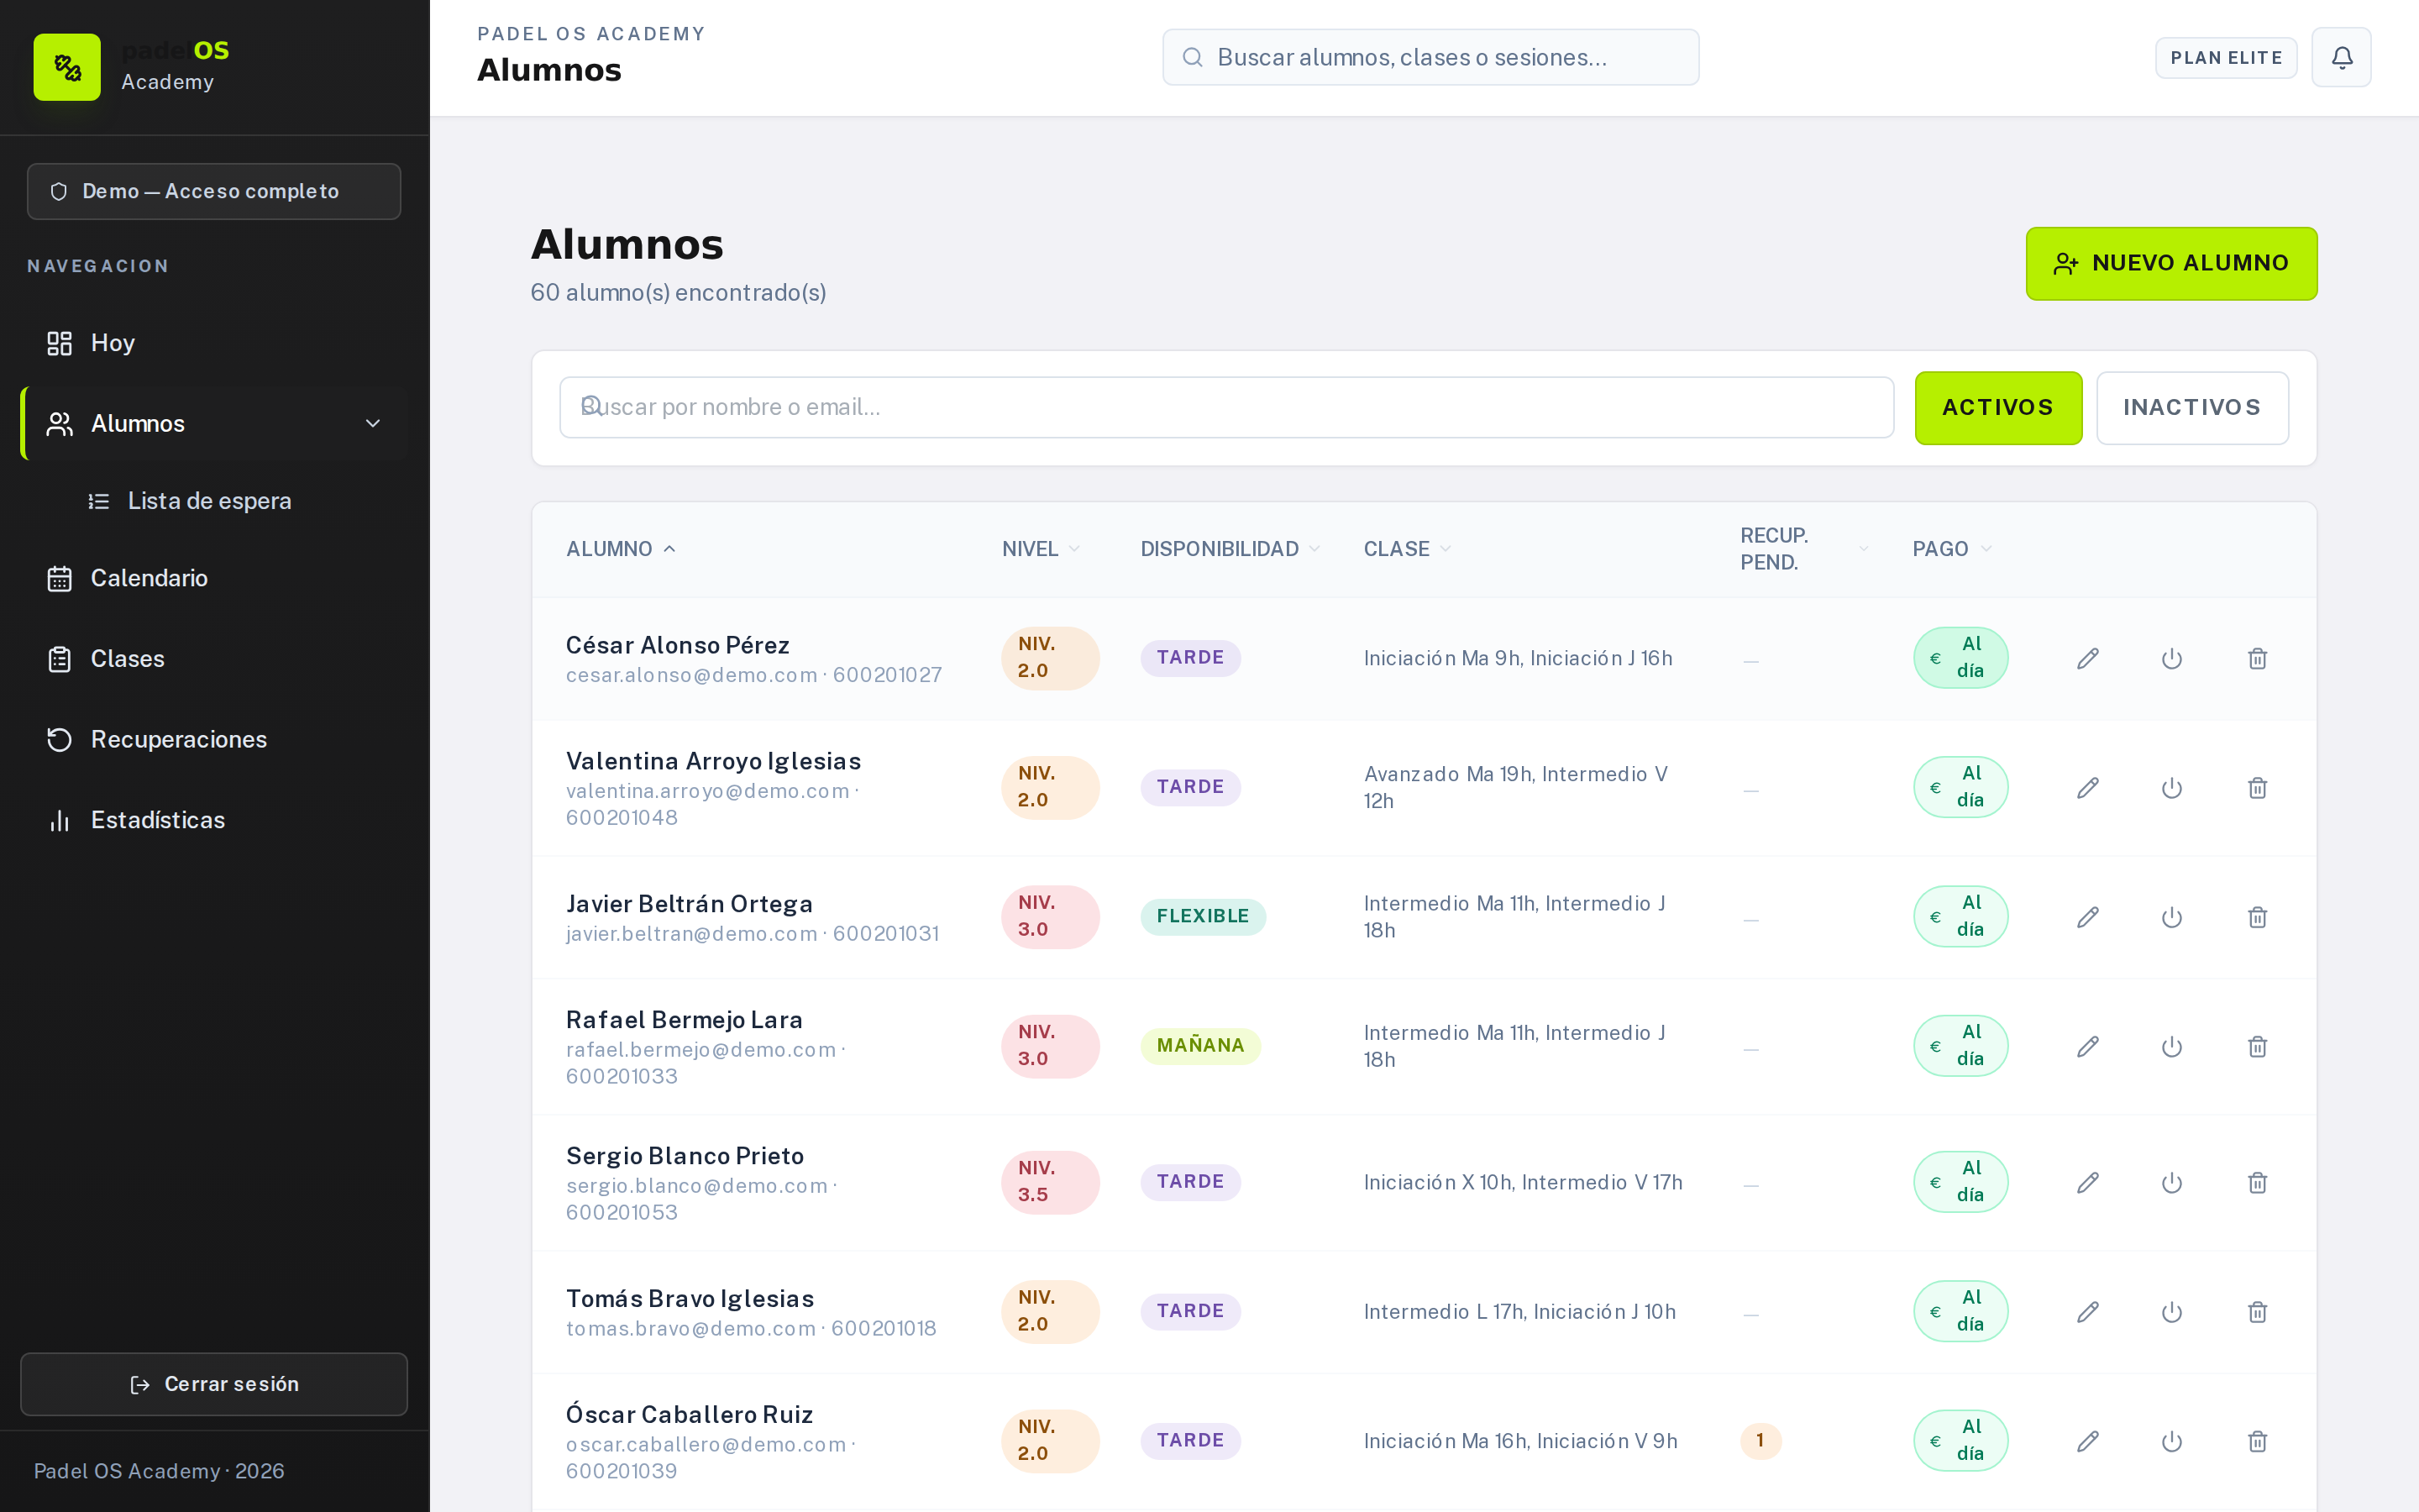
Task: Show ACTIVOS students filter
Action: (1997, 407)
